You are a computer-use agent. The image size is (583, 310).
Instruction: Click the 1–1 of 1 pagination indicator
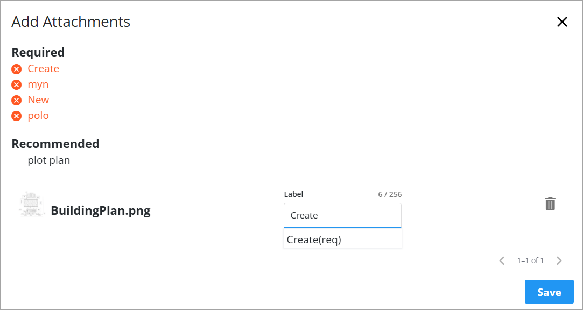point(530,260)
